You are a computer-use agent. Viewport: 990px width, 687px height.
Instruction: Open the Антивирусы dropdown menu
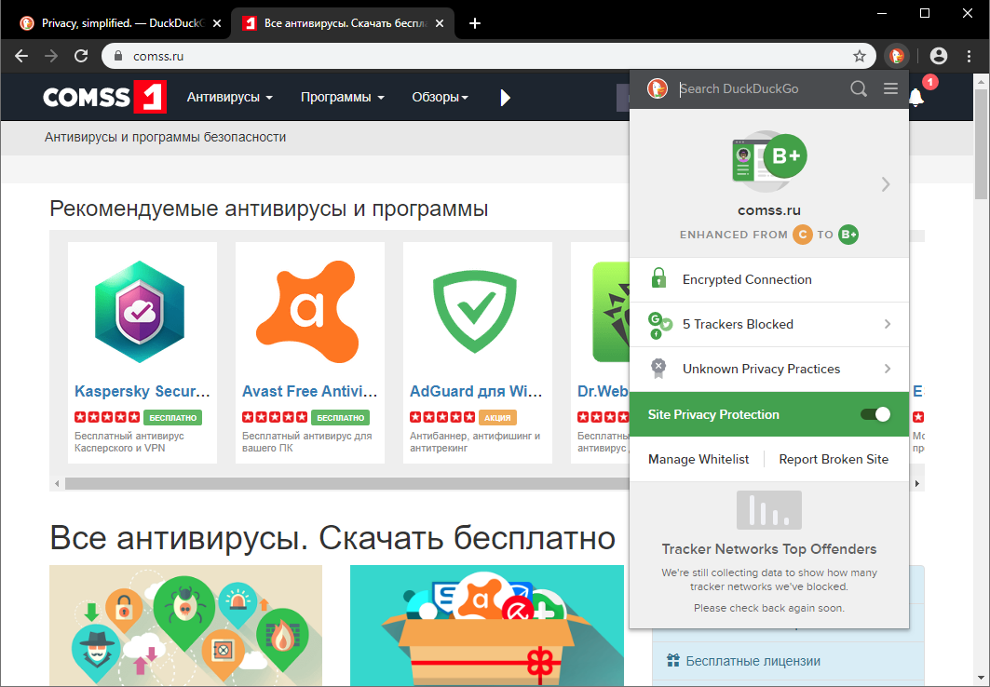[230, 97]
